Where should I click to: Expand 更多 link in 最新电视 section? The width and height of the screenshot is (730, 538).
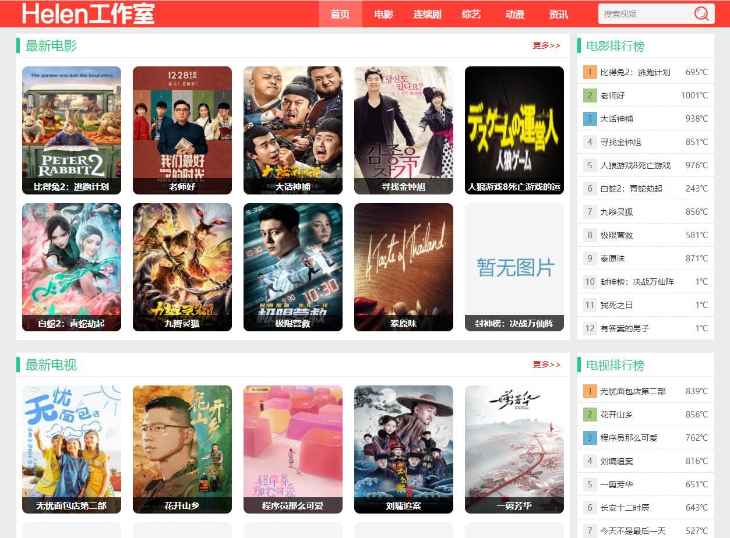546,364
